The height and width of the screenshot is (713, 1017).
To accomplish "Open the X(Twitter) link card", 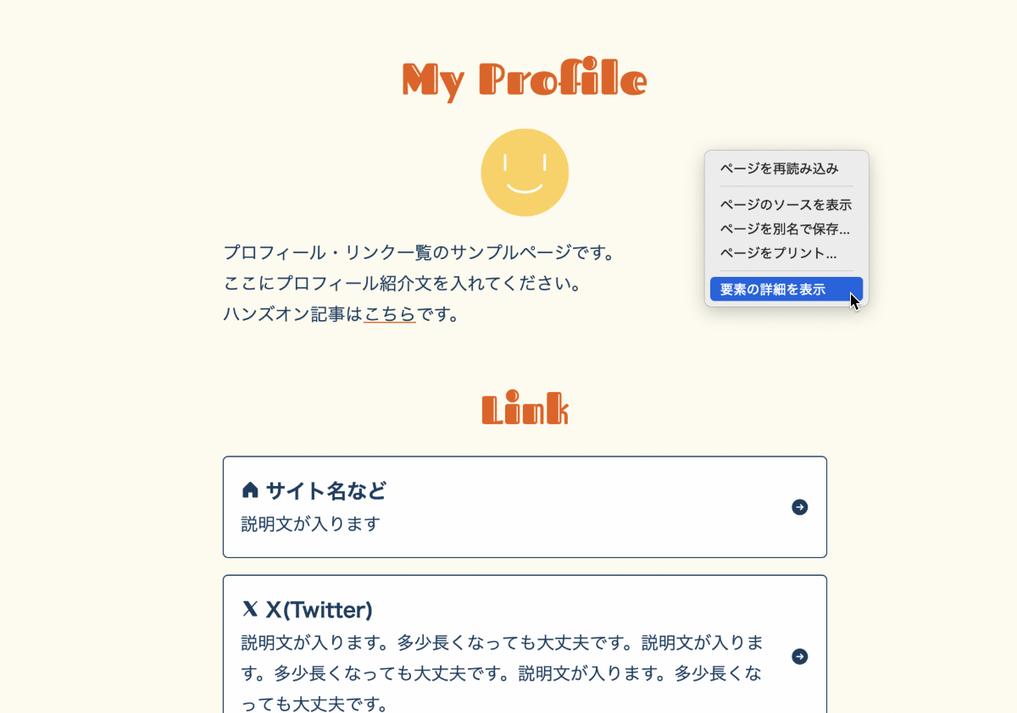I will pyautogui.click(x=525, y=656).
